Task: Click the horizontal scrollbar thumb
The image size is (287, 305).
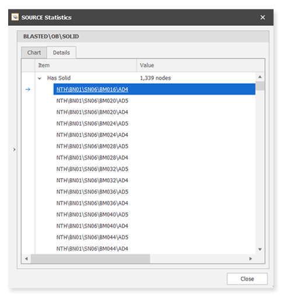Action: 90,259
